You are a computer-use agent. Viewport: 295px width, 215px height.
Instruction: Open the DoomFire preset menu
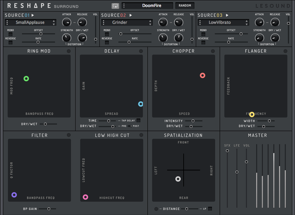pyautogui.click(x=147, y=6)
